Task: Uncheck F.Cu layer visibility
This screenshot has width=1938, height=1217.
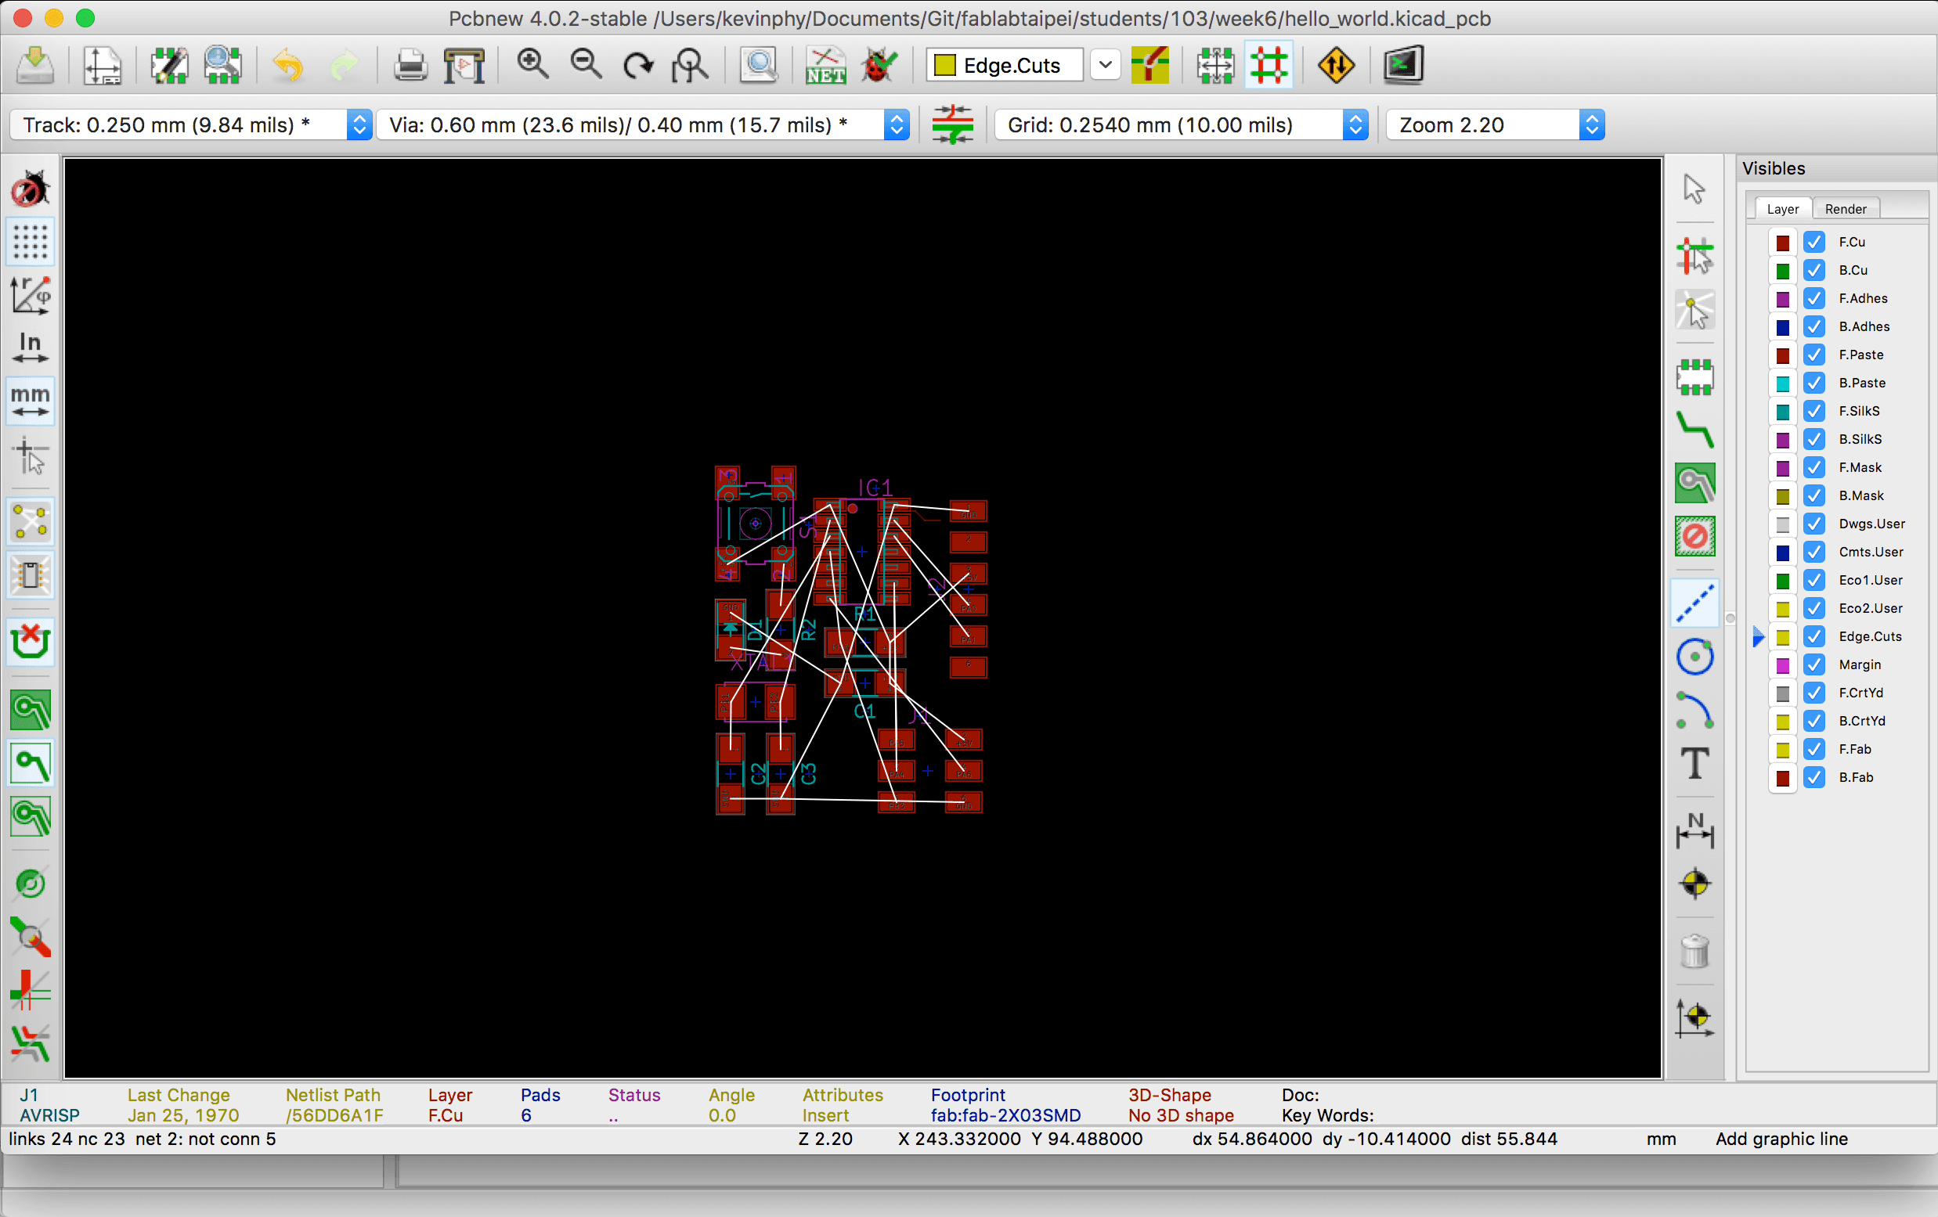Action: (x=1814, y=242)
